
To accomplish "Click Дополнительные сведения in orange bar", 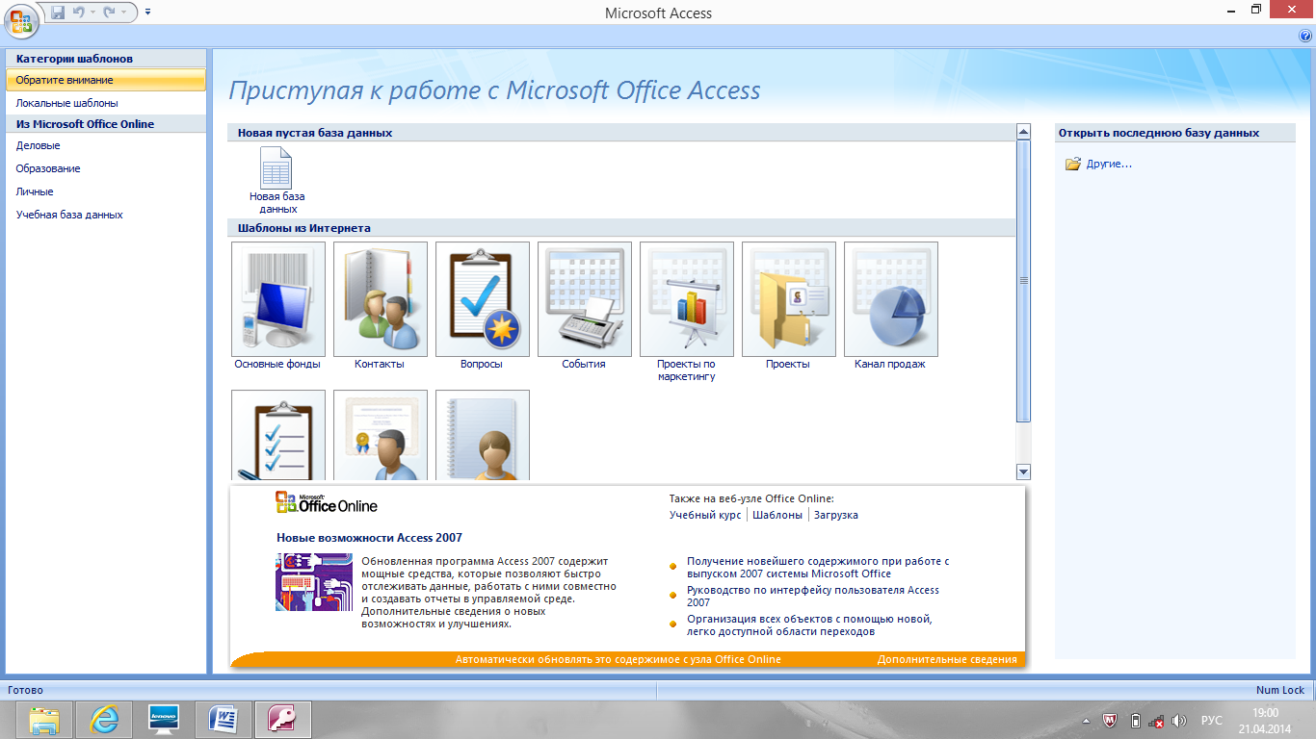I will [947, 660].
